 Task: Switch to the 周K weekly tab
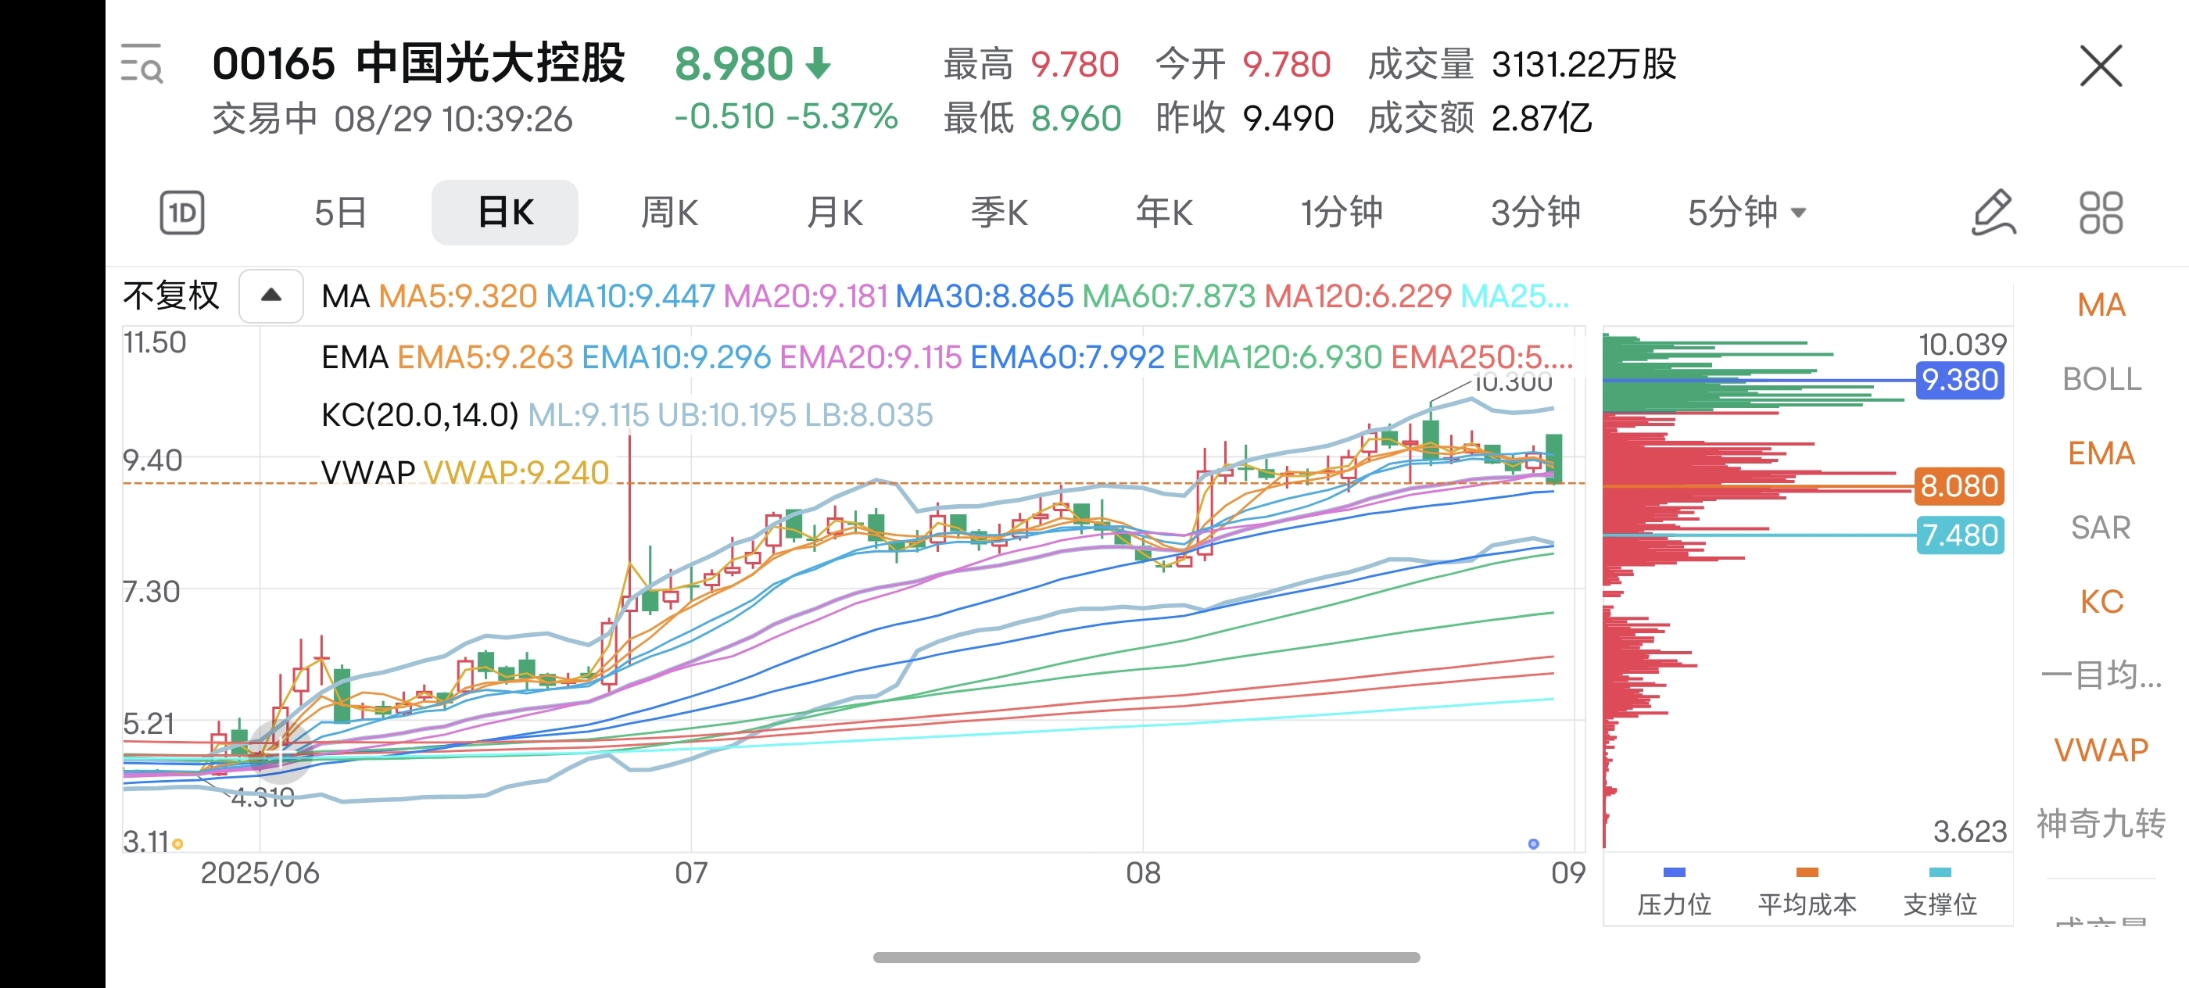[668, 213]
